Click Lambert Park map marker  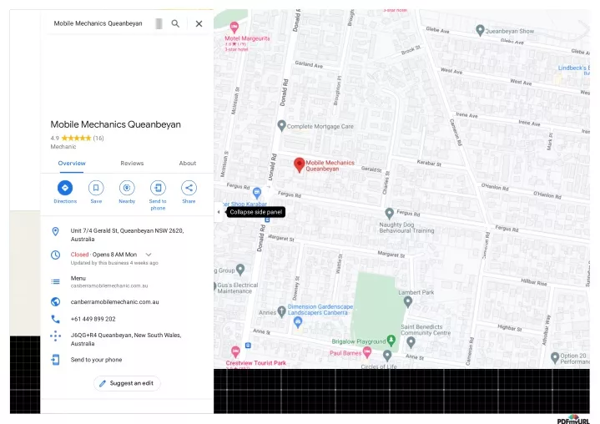[408, 302]
